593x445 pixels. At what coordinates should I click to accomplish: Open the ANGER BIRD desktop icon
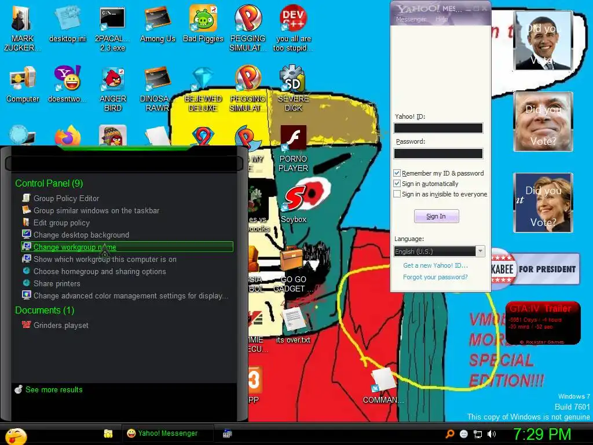click(x=112, y=89)
